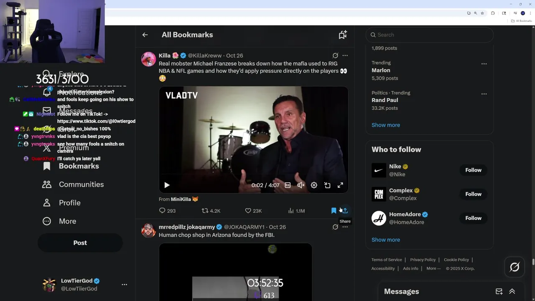The width and height of the screenshot is (535, 301).
Task: Open Bookmarks in the sidebar
Action: click(x=71, y=166)
